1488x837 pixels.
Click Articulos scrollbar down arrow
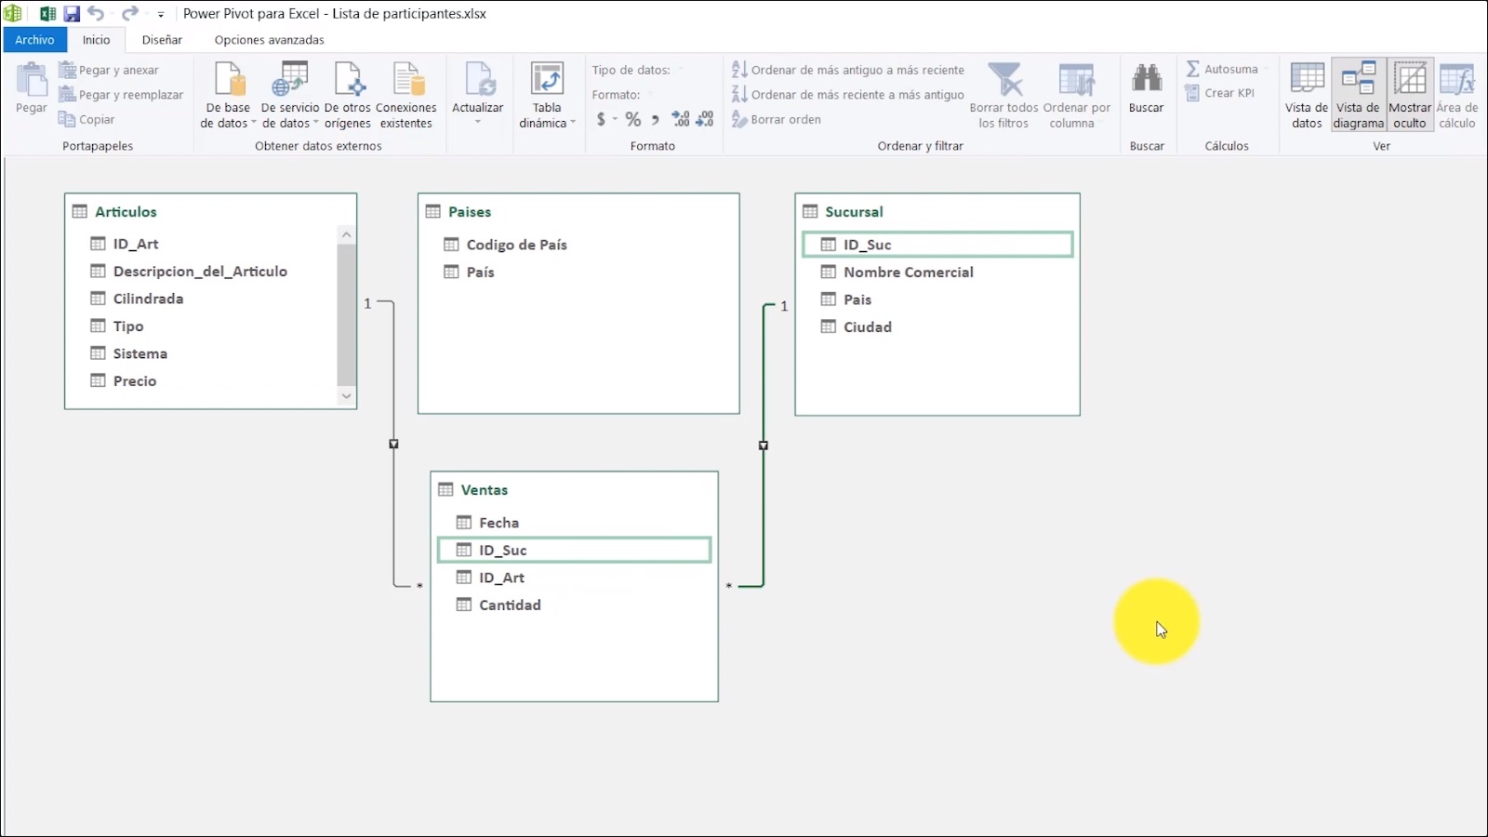point(346,396)
